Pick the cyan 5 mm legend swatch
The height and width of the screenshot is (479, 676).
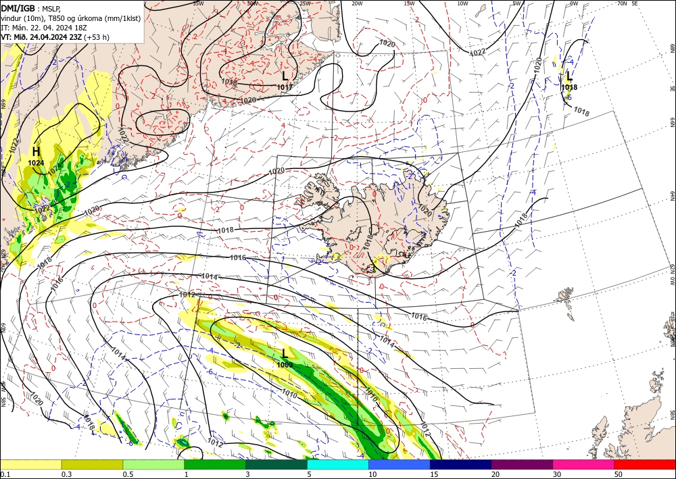[338, 464]
